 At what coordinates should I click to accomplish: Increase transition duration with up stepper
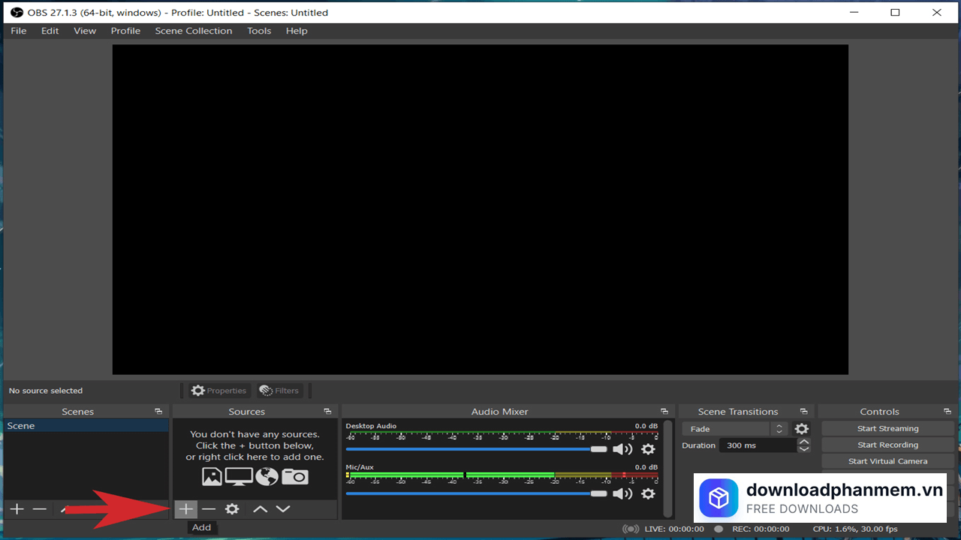click(804, 442)
